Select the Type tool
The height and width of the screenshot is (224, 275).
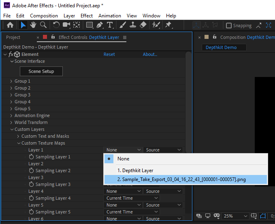110,25
